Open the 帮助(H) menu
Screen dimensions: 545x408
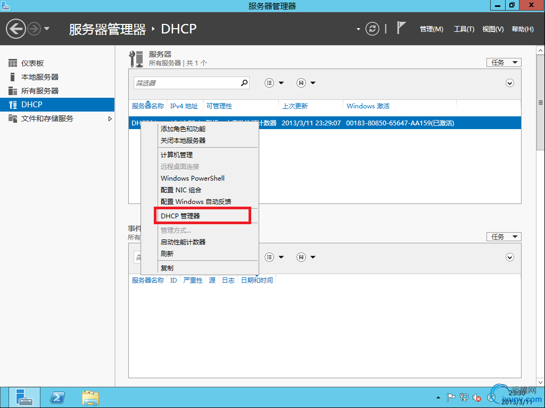[523, 29]
